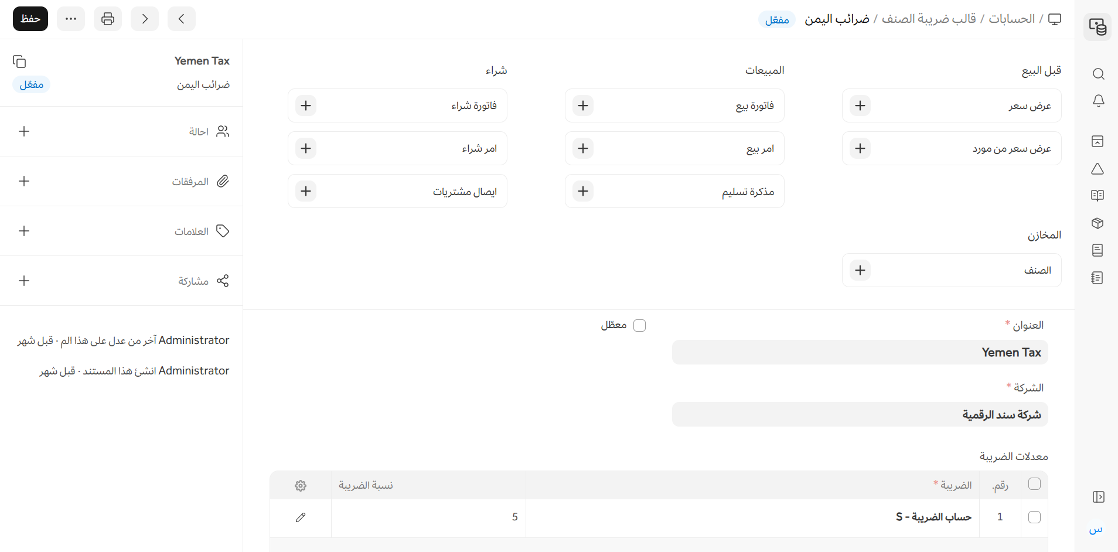Go to قالب ضريبة الصنف breadcrumb

click(x=929, y=19)
